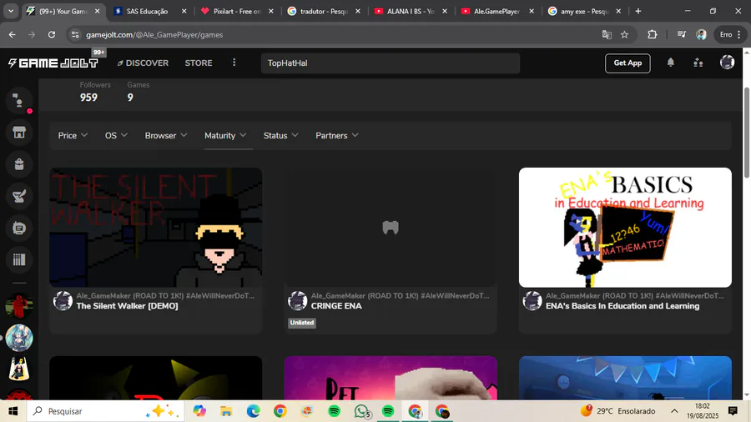This screenshot has height=422, width=751.
Task: Open the chat icon with red dot in sidebar
Action: [19, 101]
